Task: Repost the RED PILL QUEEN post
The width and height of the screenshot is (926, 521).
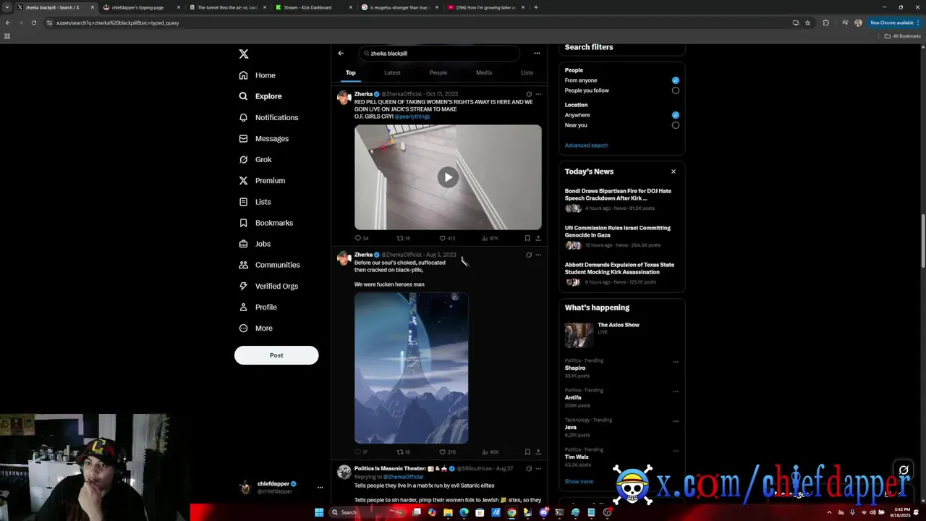Action: 403,238
